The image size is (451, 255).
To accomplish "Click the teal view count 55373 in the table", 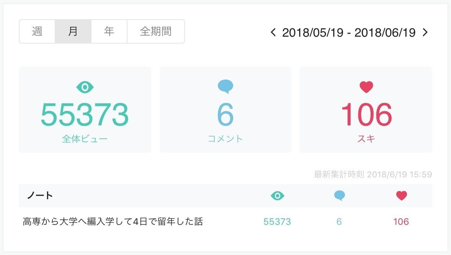I will click(277, 221).
